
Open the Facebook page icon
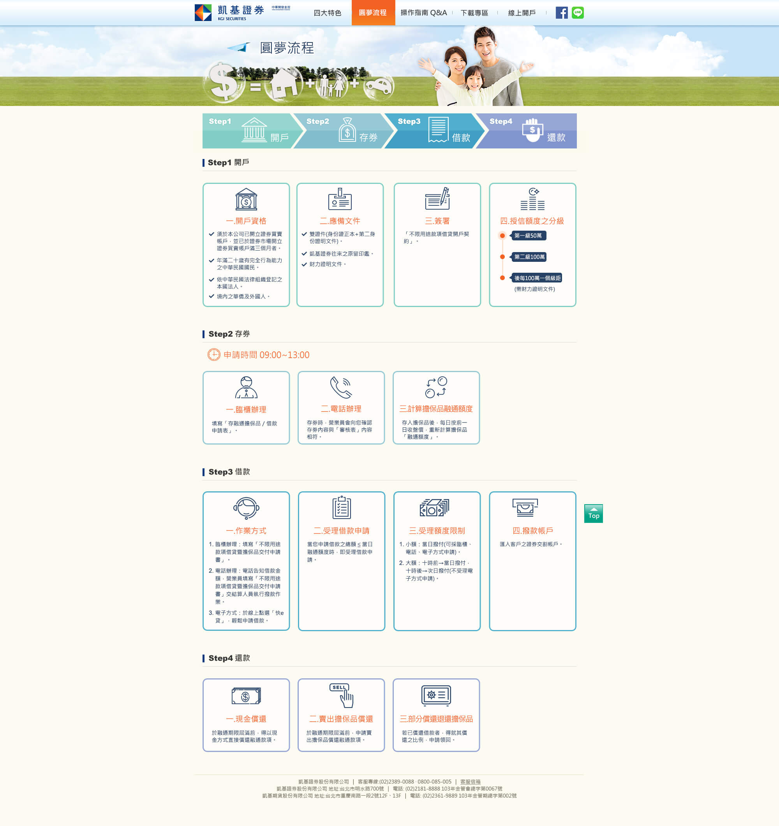pos(562,13)
